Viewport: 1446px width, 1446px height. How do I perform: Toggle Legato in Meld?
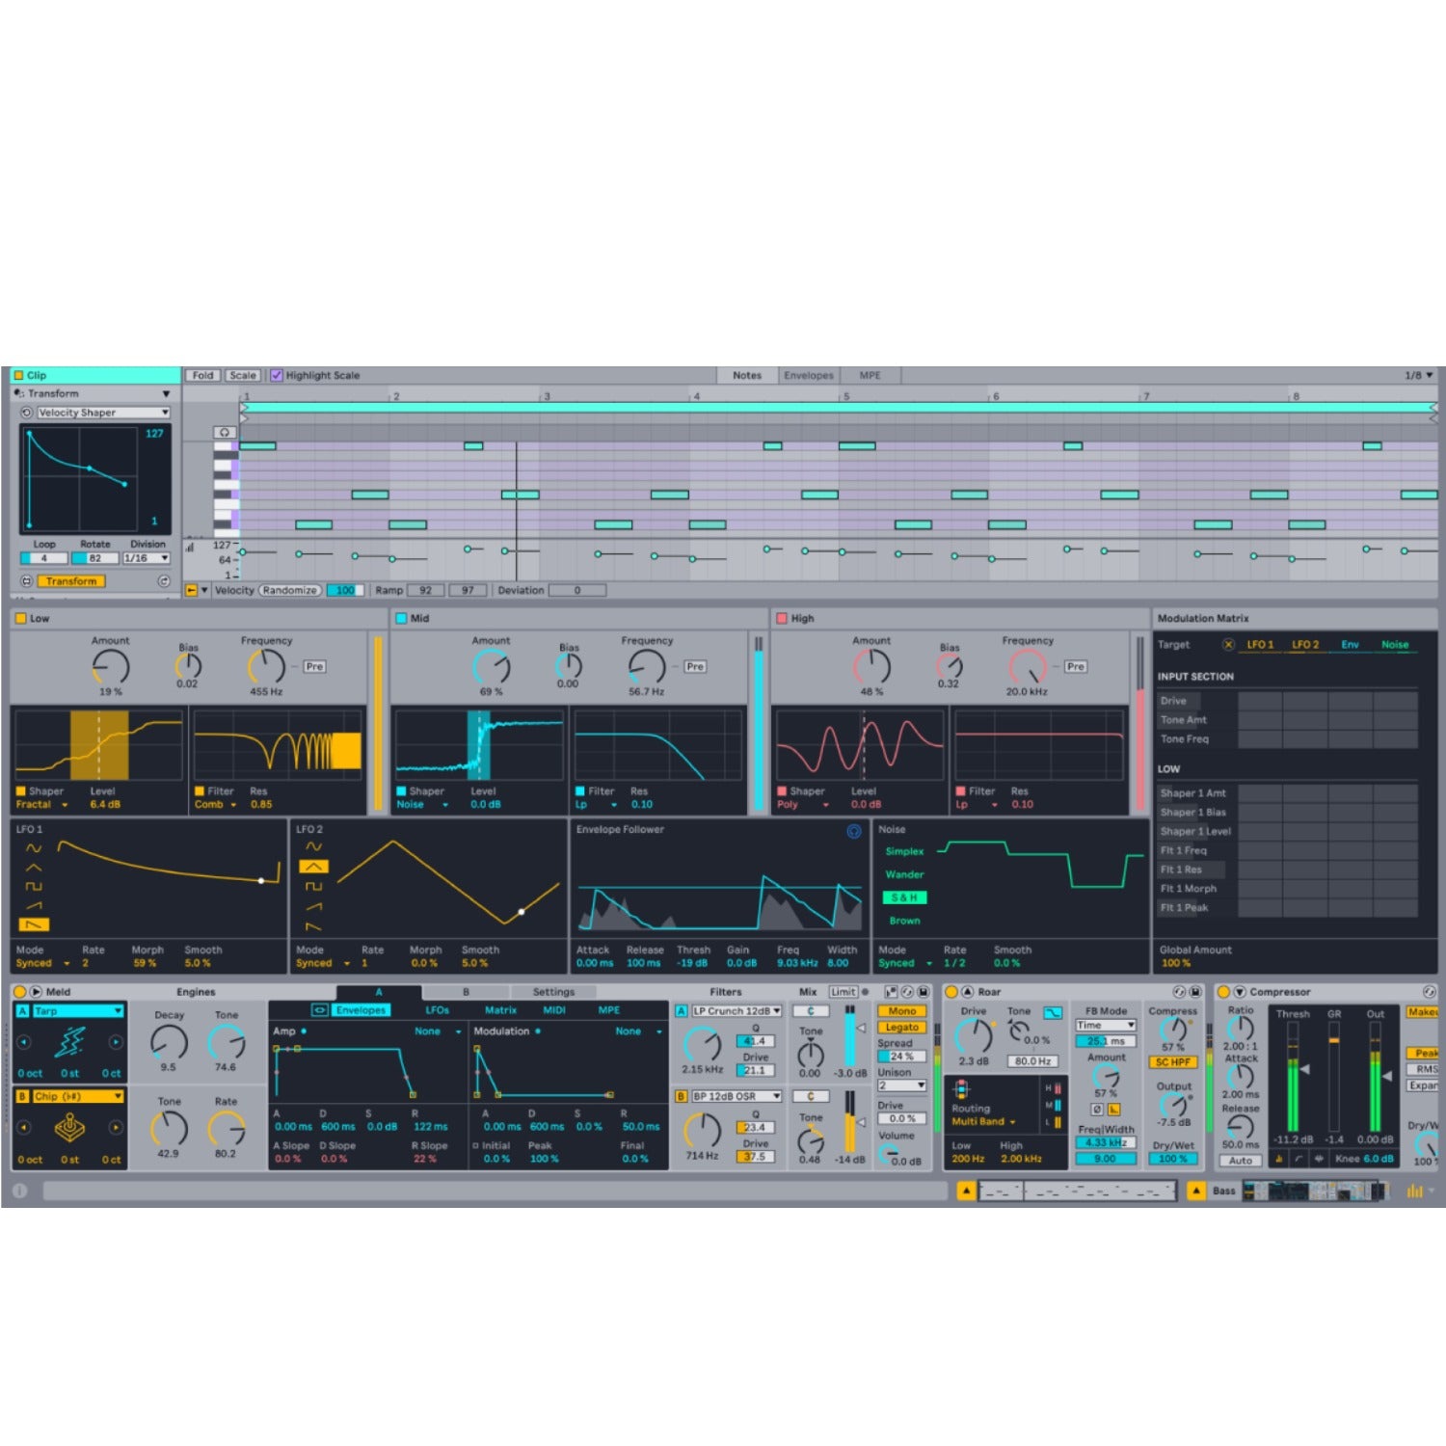pos(899,1027)
